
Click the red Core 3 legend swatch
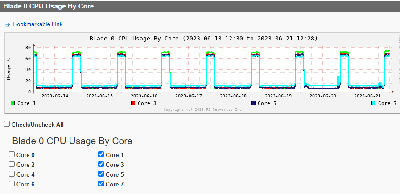pyautogui.click(x=132, y=103)
